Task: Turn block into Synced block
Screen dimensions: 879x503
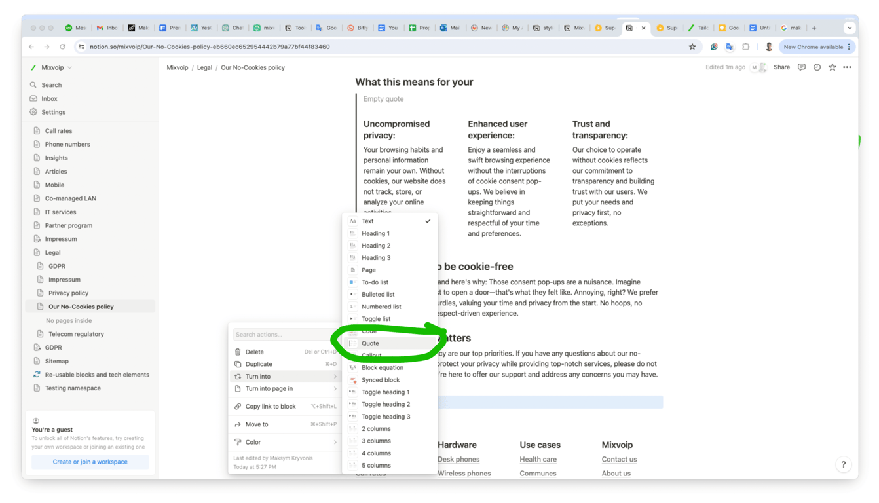Action: [x=390, y=380]
